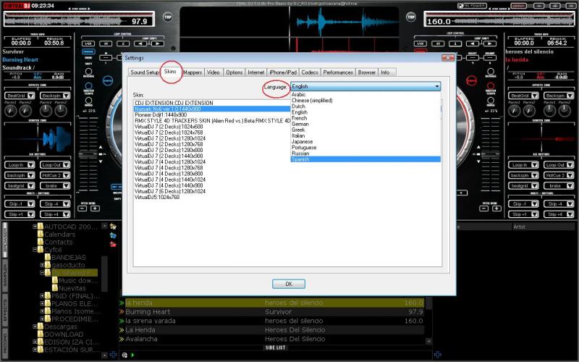The width and height of the screenshot is (579, 362).
Task: Click the red virtual folder icon in browser
Action: pos(113,244)
